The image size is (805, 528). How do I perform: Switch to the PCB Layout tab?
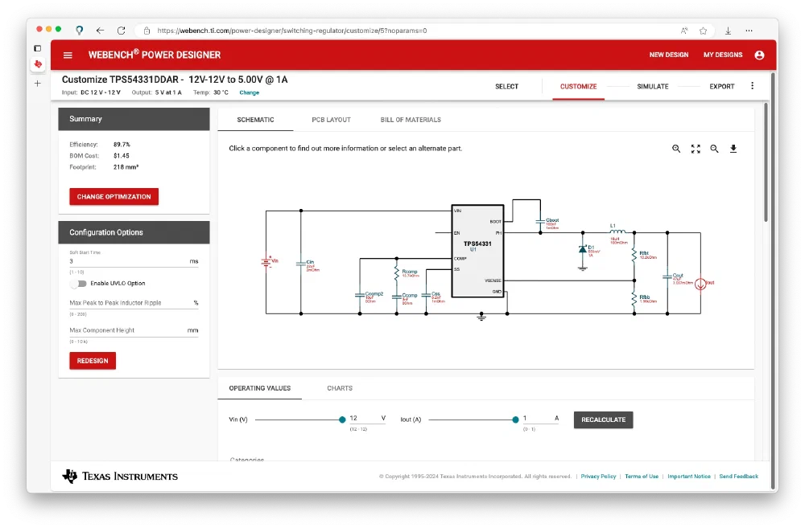click(x=331, y=120)
